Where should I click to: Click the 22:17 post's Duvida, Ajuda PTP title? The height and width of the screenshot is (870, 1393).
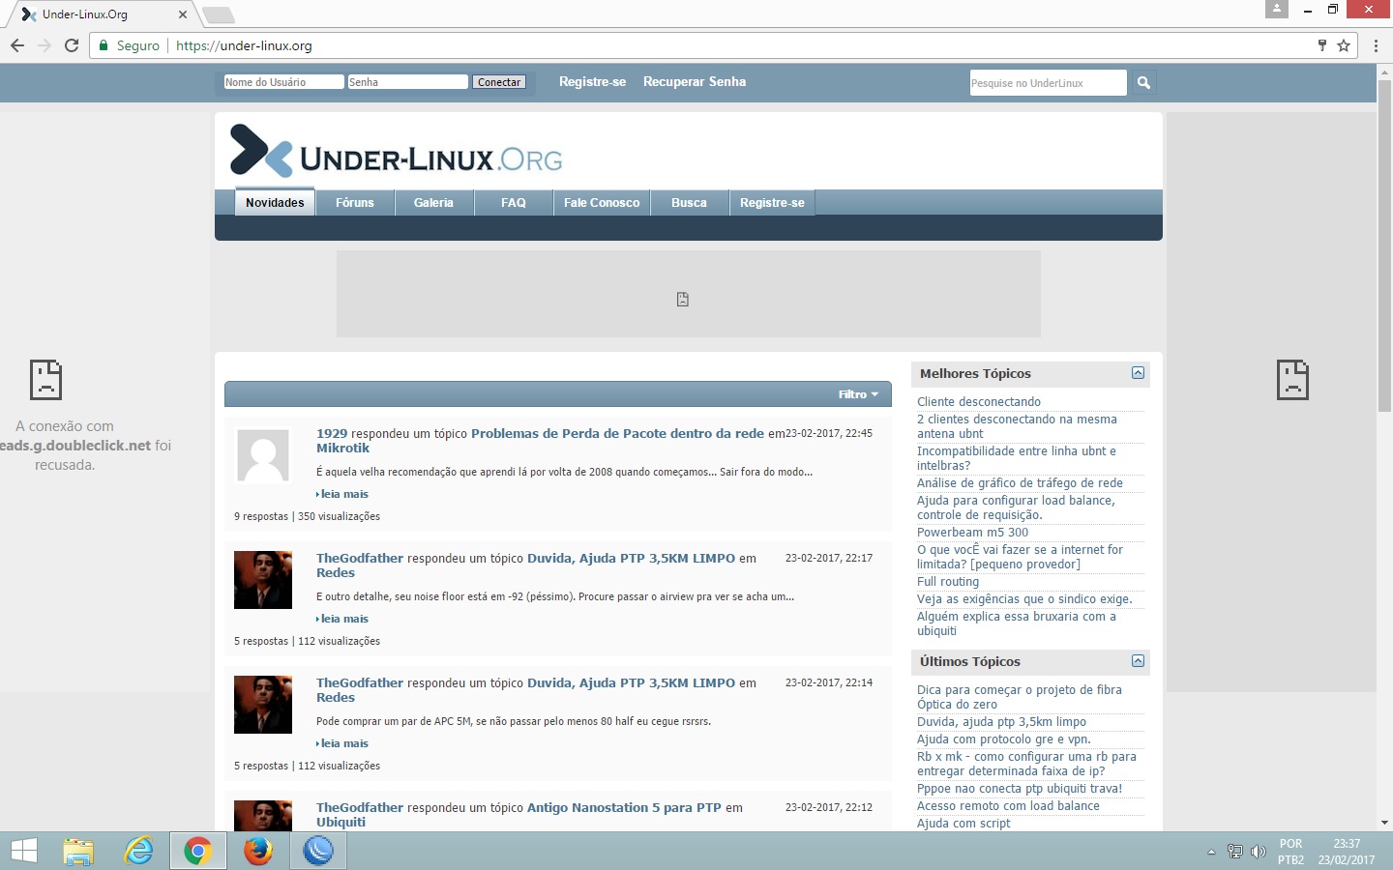coord(631,558)
